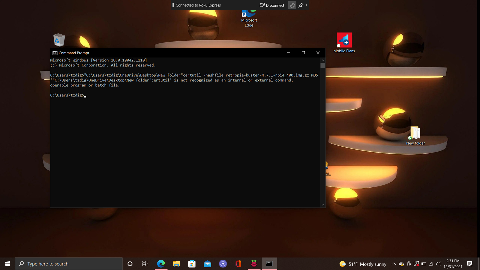
Task: Open Office app from taskbar
Action: pos(238,264)
